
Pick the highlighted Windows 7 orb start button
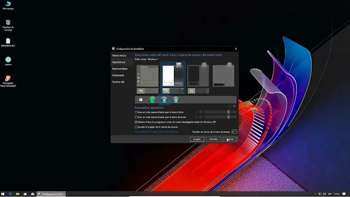coord(164,100)
